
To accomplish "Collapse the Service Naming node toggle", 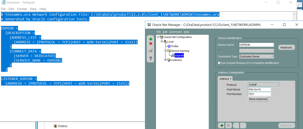I will pos(165,51).
